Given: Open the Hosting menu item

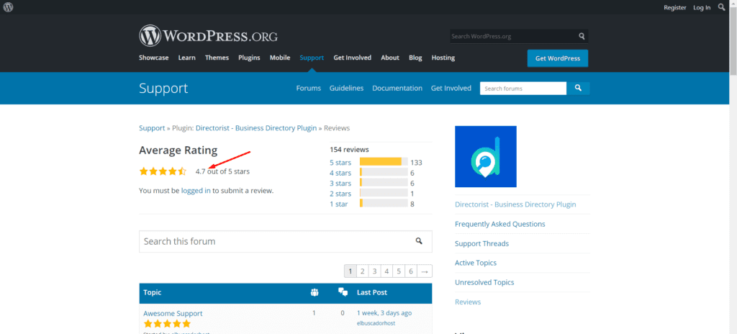Looking at the screenshot, I should 443,58.
